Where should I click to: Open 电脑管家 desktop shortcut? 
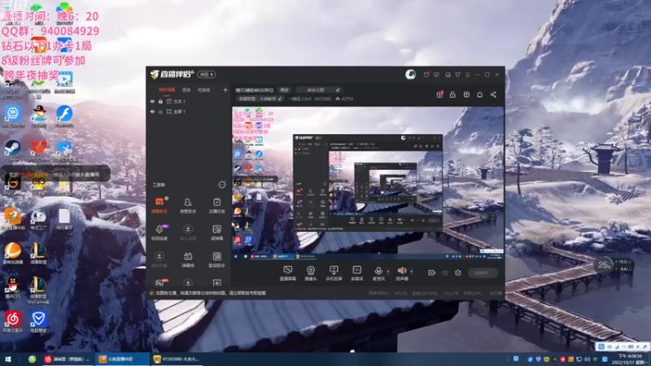click(x=38, y=322)
